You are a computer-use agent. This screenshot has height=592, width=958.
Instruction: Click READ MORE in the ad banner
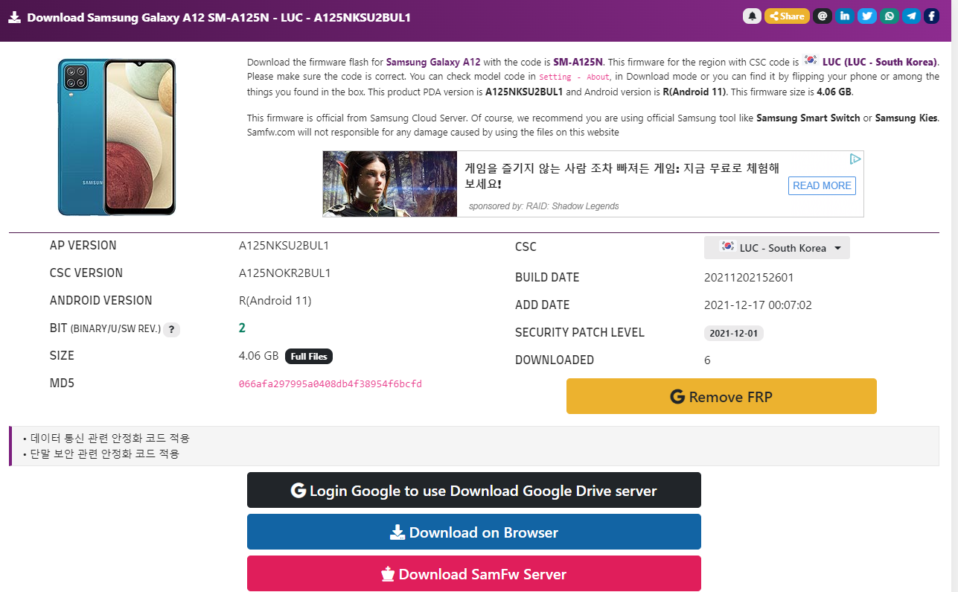point(822,185)
